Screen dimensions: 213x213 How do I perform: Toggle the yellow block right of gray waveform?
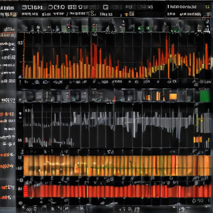pyautogui.click(x=198, y=139)
